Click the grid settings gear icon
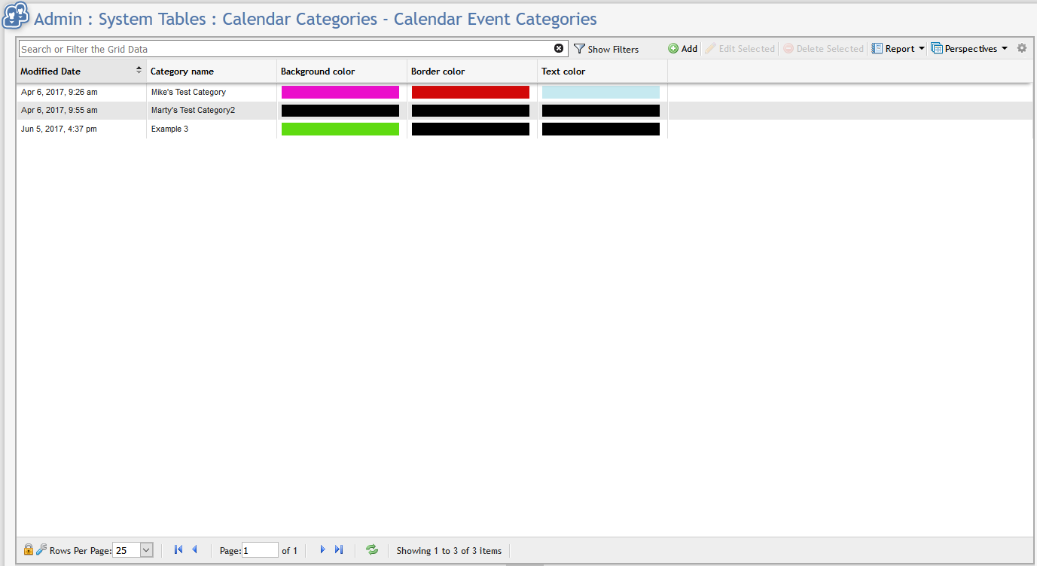The height and width of the screenshot is (566, 1037). click(1022, 48)
